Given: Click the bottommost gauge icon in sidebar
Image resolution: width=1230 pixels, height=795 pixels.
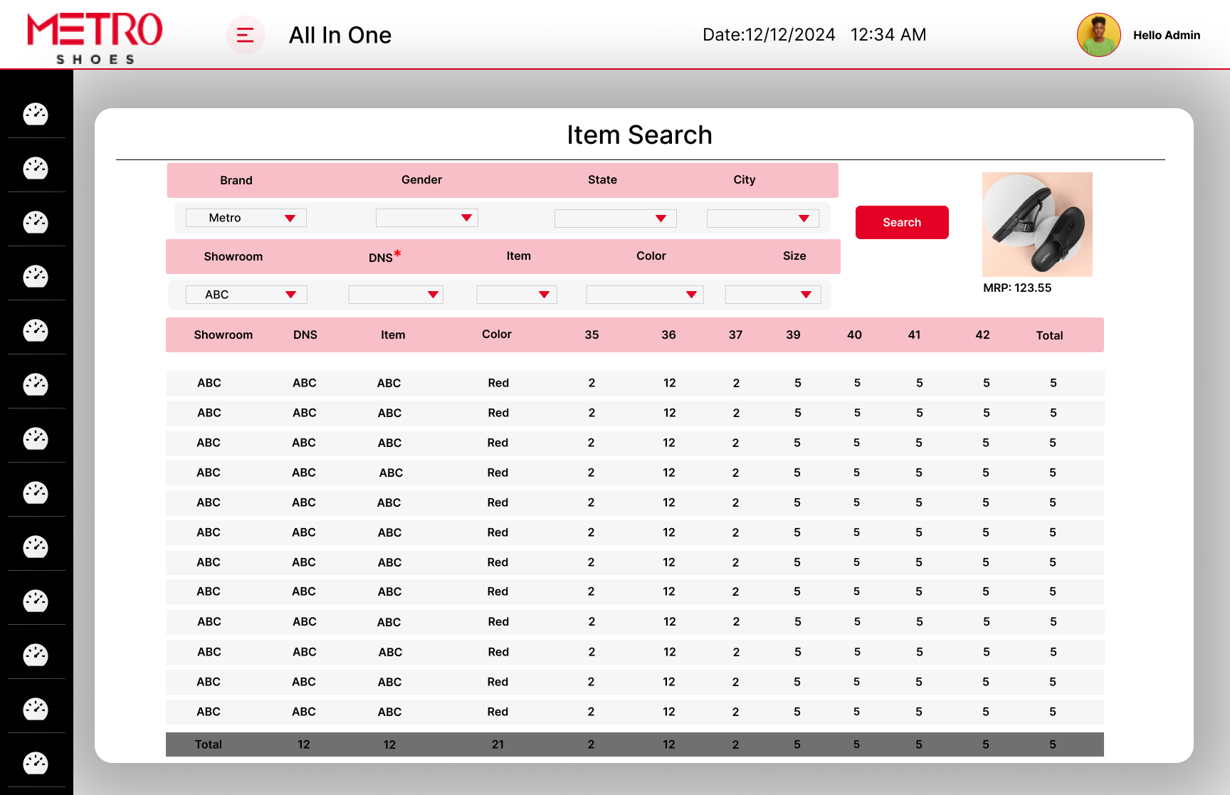Looking at the screenshot, I should point(36,763).
